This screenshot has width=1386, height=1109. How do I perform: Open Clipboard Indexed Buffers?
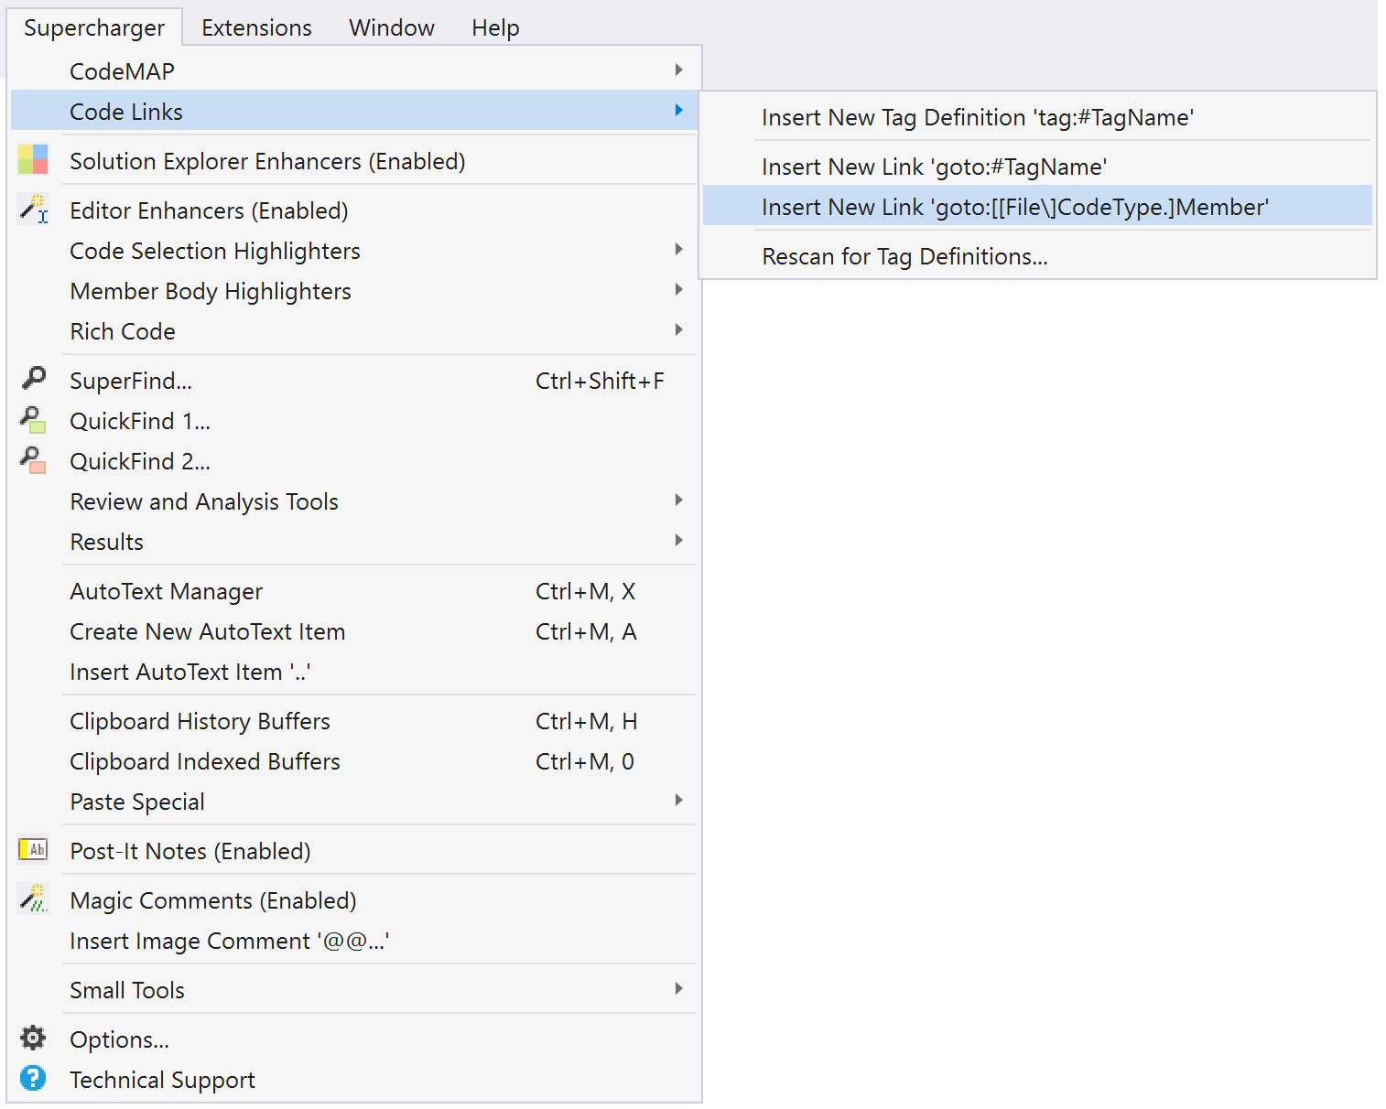click(353, 761)
